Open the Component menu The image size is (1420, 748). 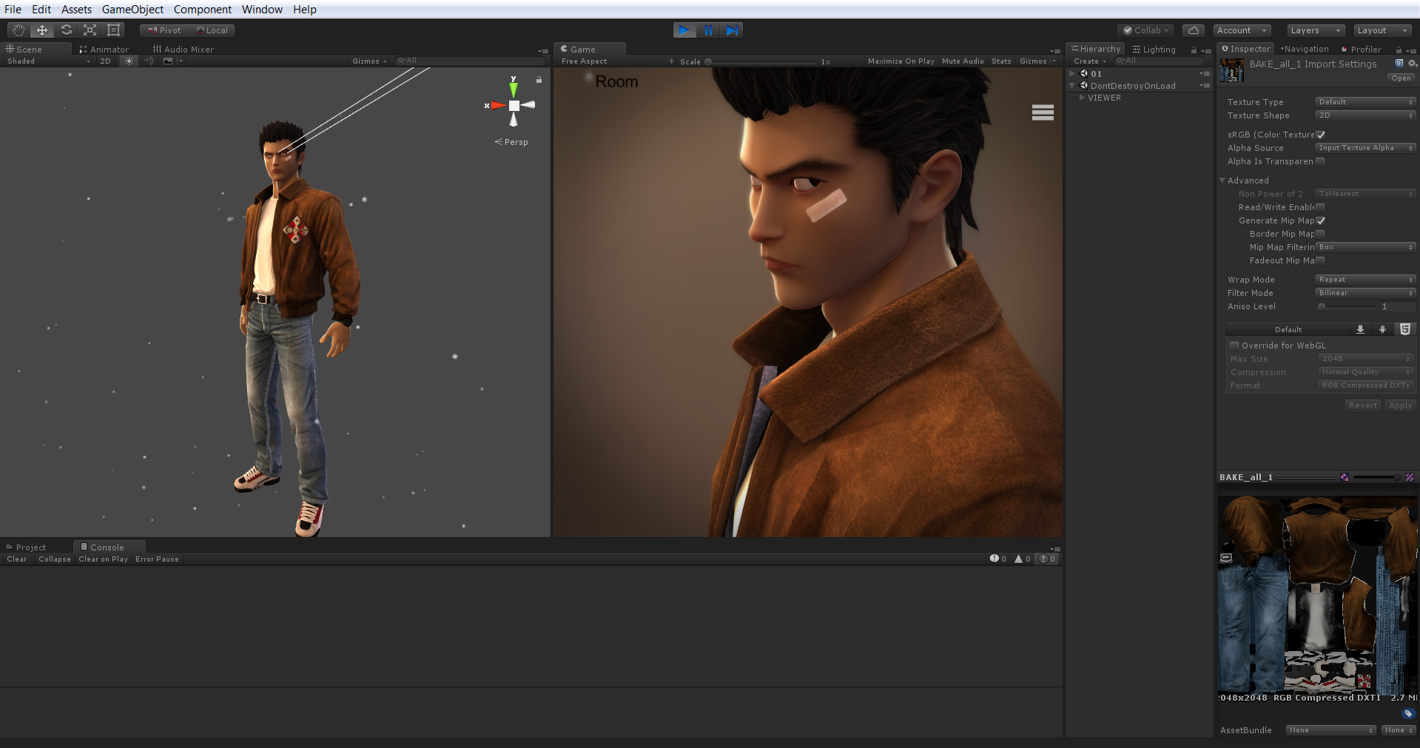pos(203,10)
